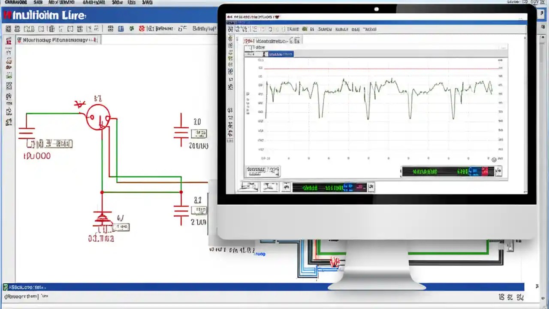Toggle the small checkbox next to the capacitor value

pos(199,134)
